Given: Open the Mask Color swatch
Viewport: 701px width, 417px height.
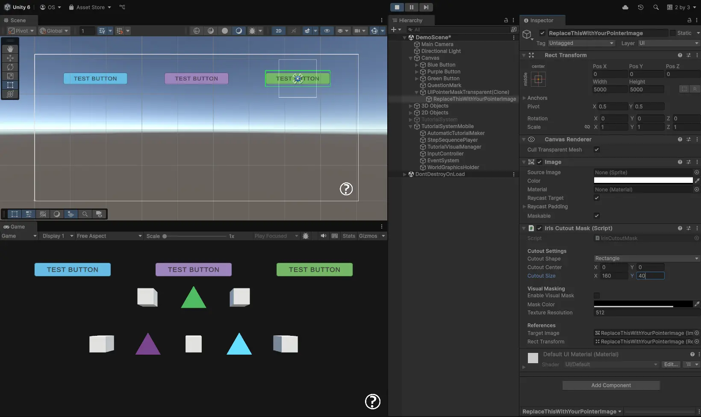Looking at the screenshot, I should coord(642,304).
